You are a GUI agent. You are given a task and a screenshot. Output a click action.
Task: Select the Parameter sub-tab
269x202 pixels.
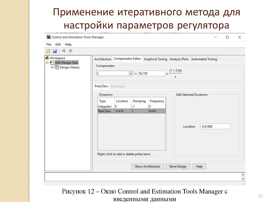[118, 86]
